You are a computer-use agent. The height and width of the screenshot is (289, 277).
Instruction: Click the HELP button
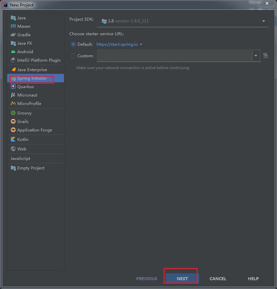[253, 278]
